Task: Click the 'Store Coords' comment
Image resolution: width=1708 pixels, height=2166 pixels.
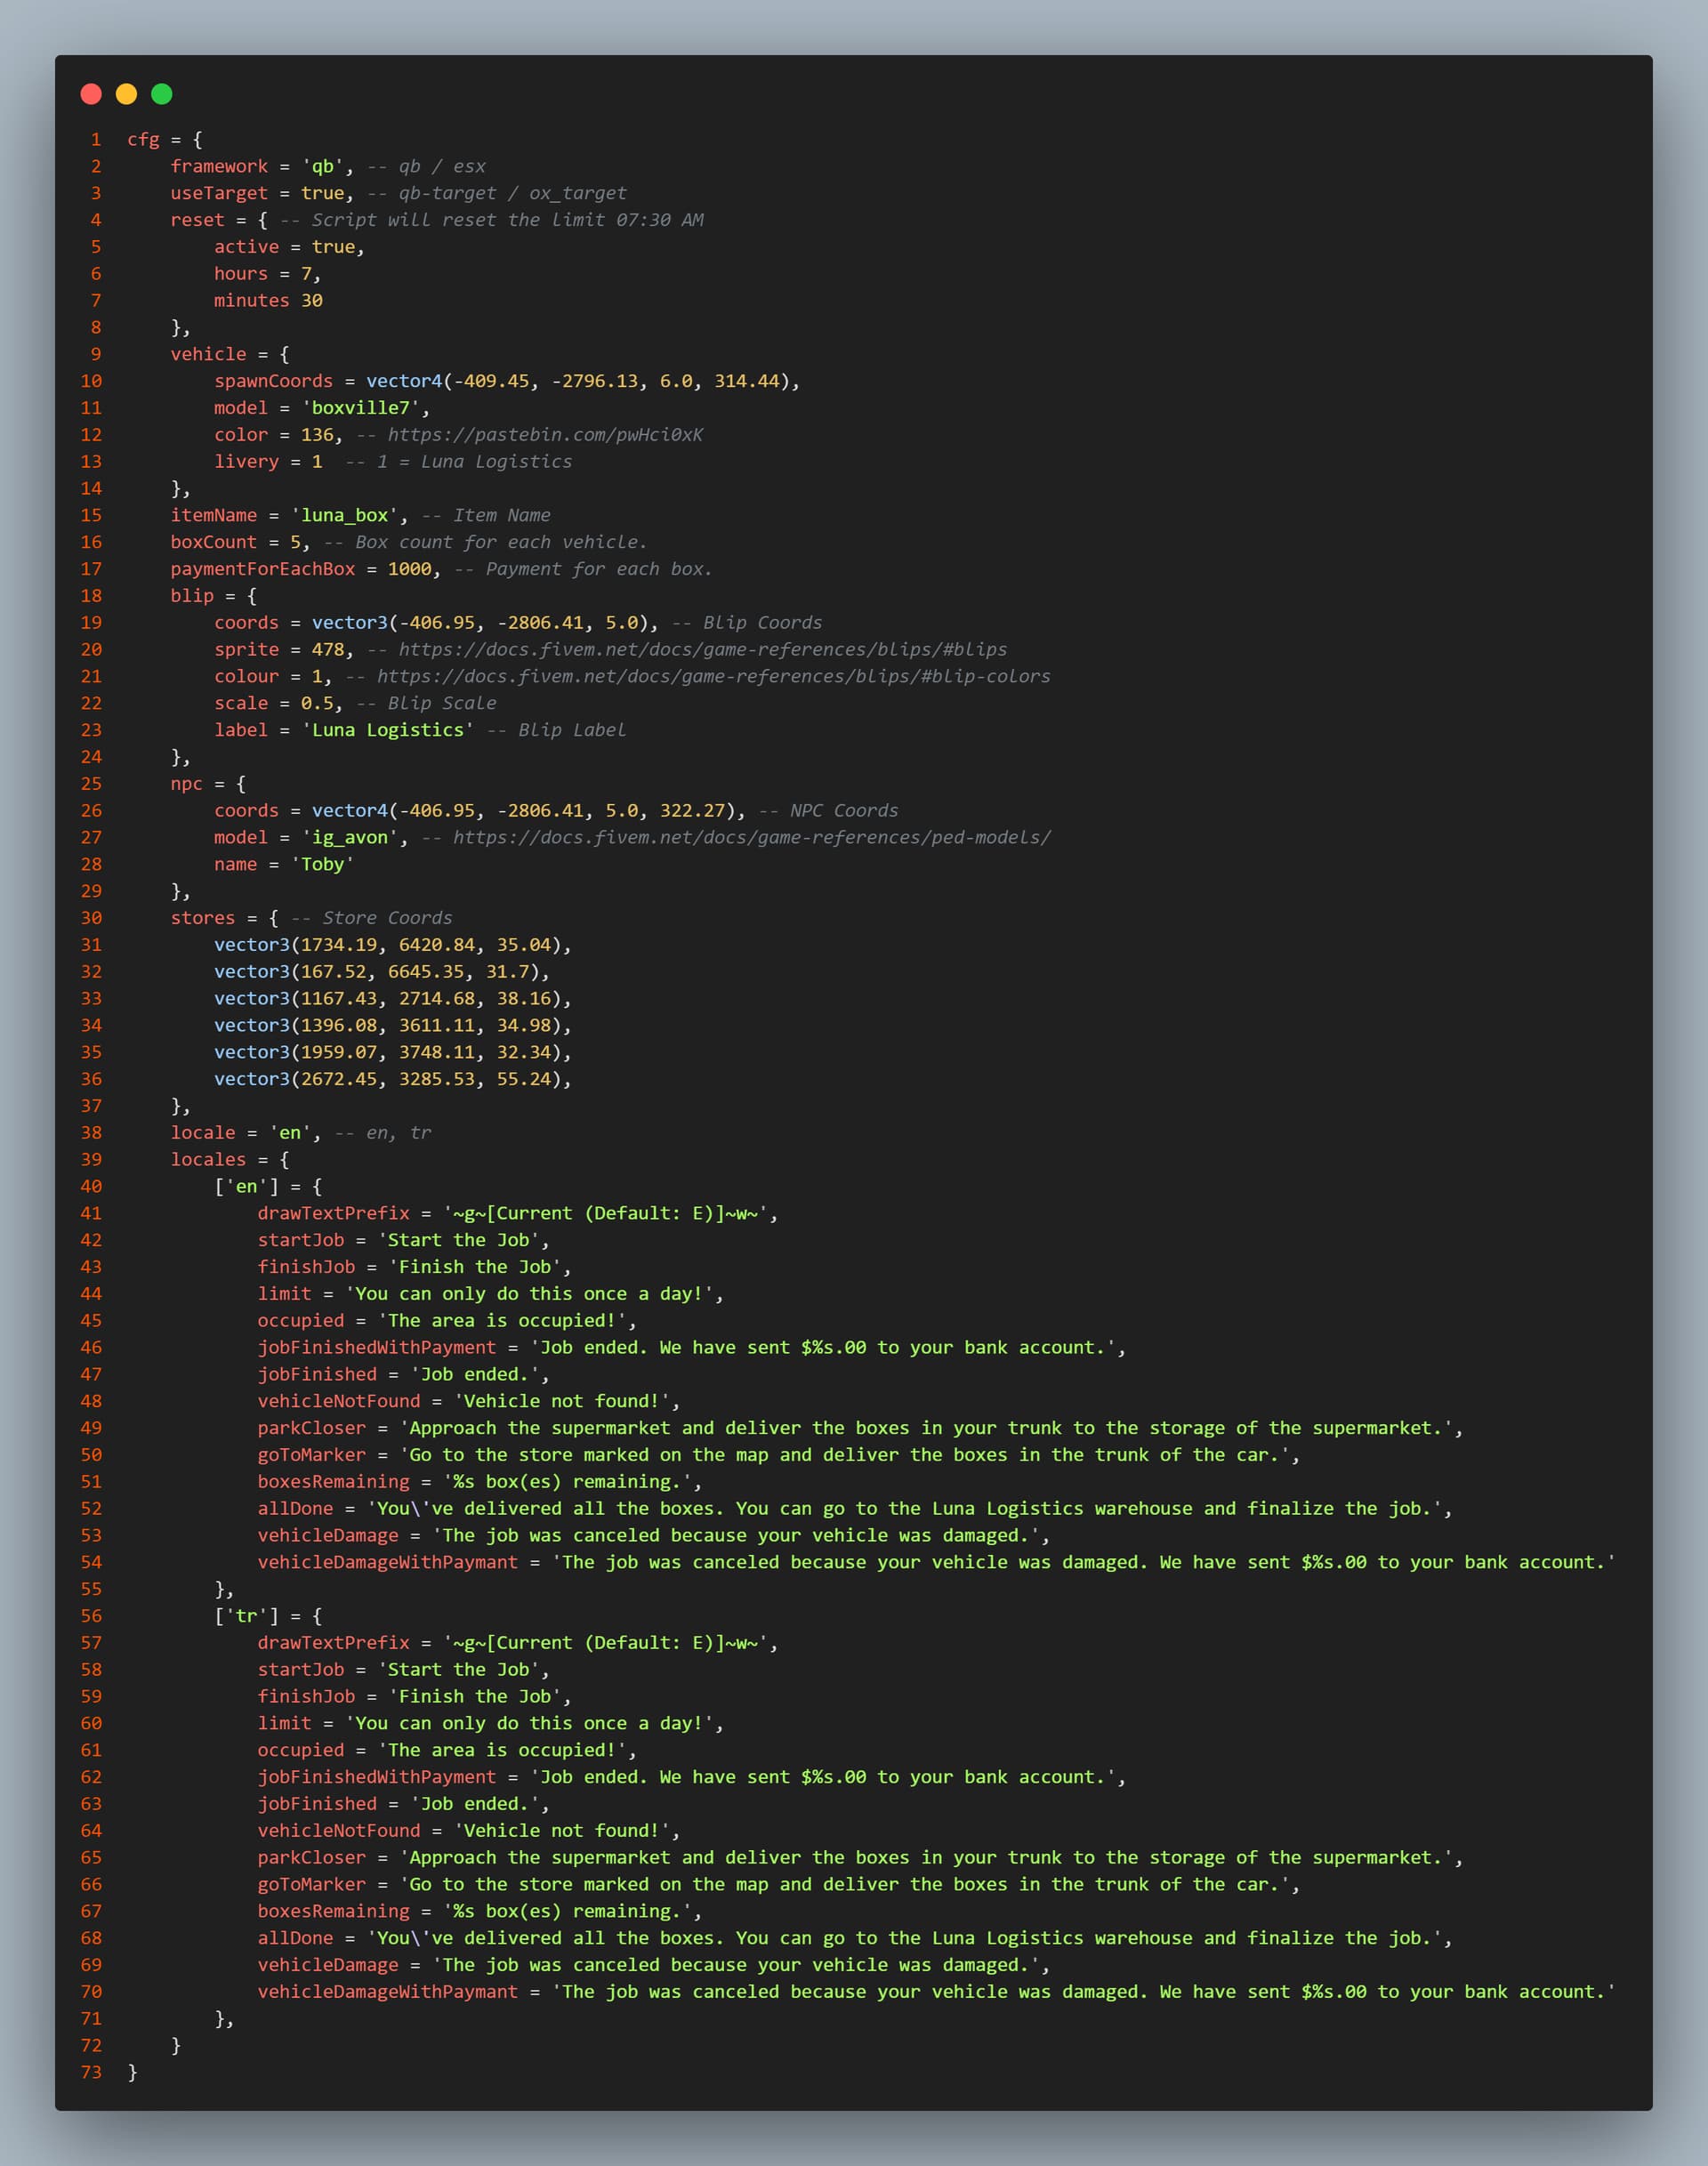Action: pos(372,918)
